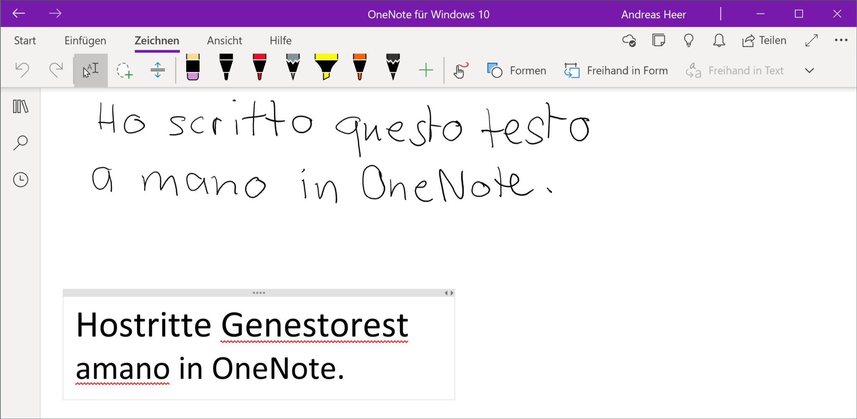Choose the eraser tool

[x=192, y=67]
